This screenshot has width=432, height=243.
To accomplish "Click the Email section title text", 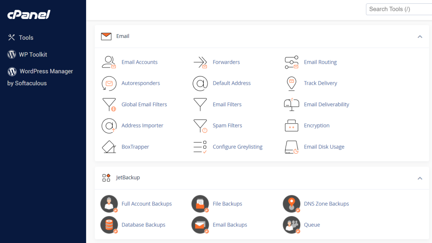I will point(123,36).
